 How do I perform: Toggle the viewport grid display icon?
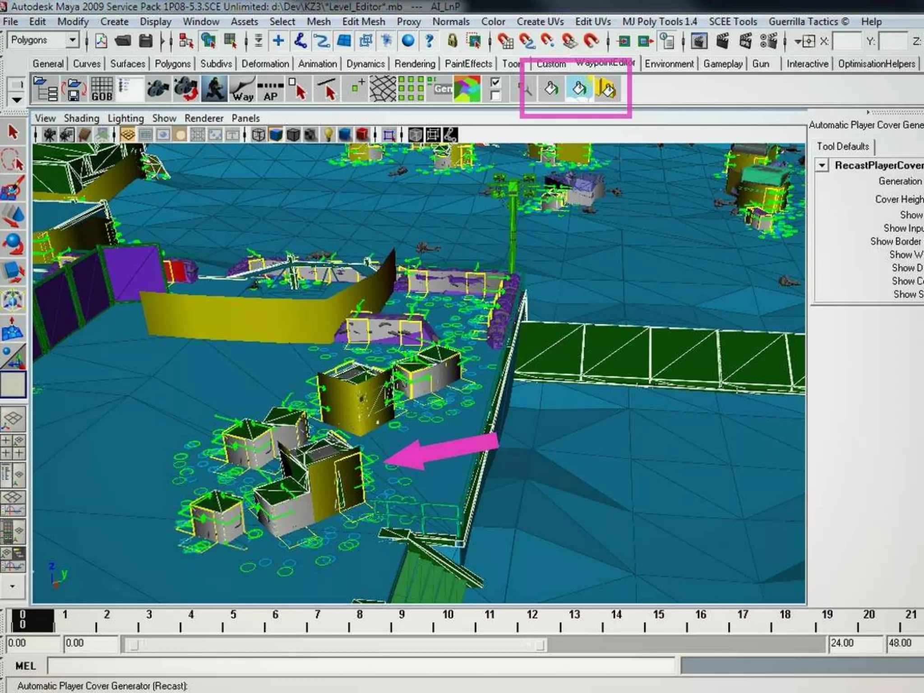pyautogui.click(x=128, y=134)
